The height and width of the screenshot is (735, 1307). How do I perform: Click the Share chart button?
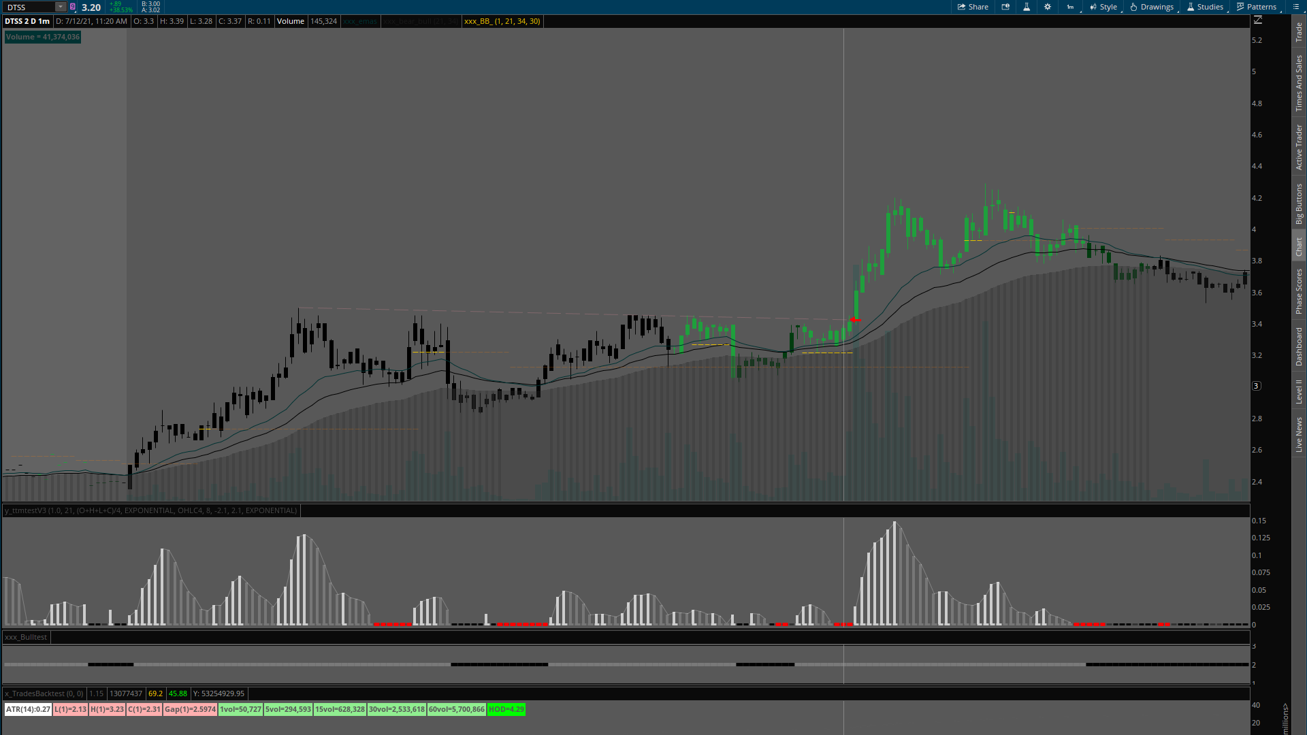tap(973, 7)
